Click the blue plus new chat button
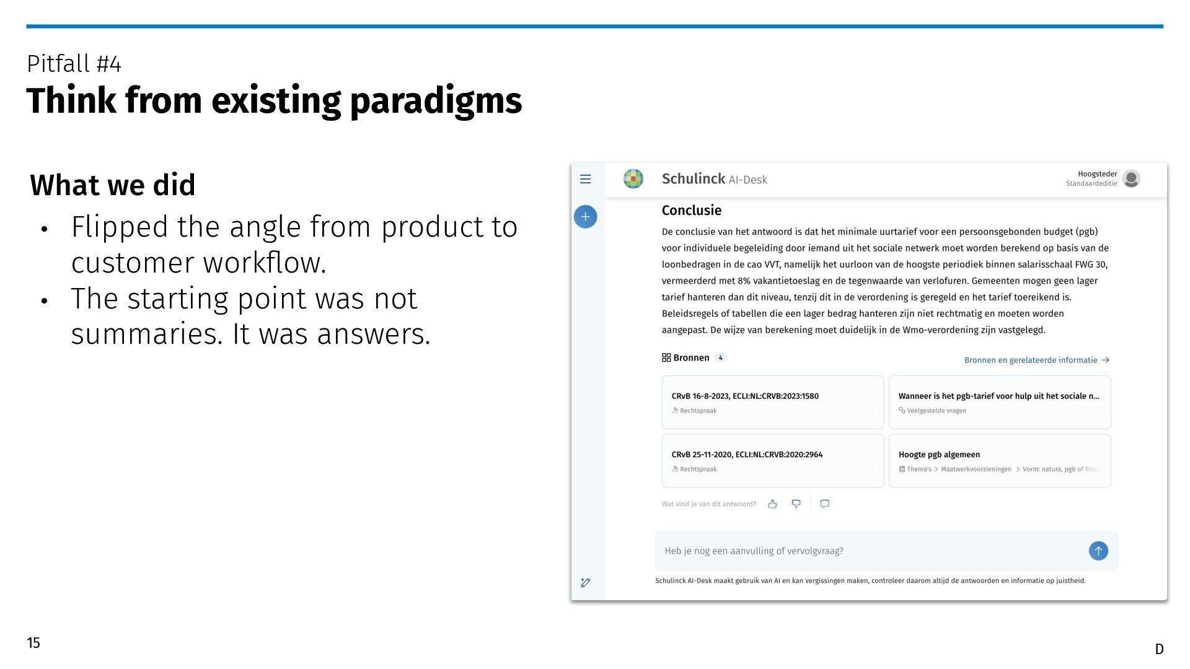Viewport: 1190px width, 669px height. coord(585,217)
